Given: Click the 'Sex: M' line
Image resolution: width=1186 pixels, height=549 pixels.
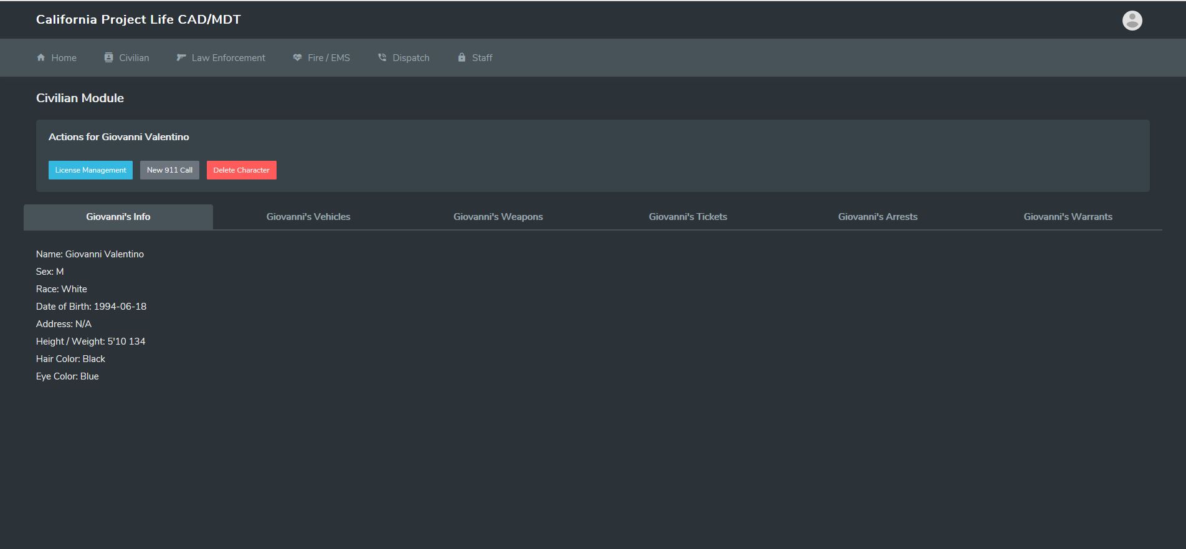Looking at the screenshot, I should point(50,272).
